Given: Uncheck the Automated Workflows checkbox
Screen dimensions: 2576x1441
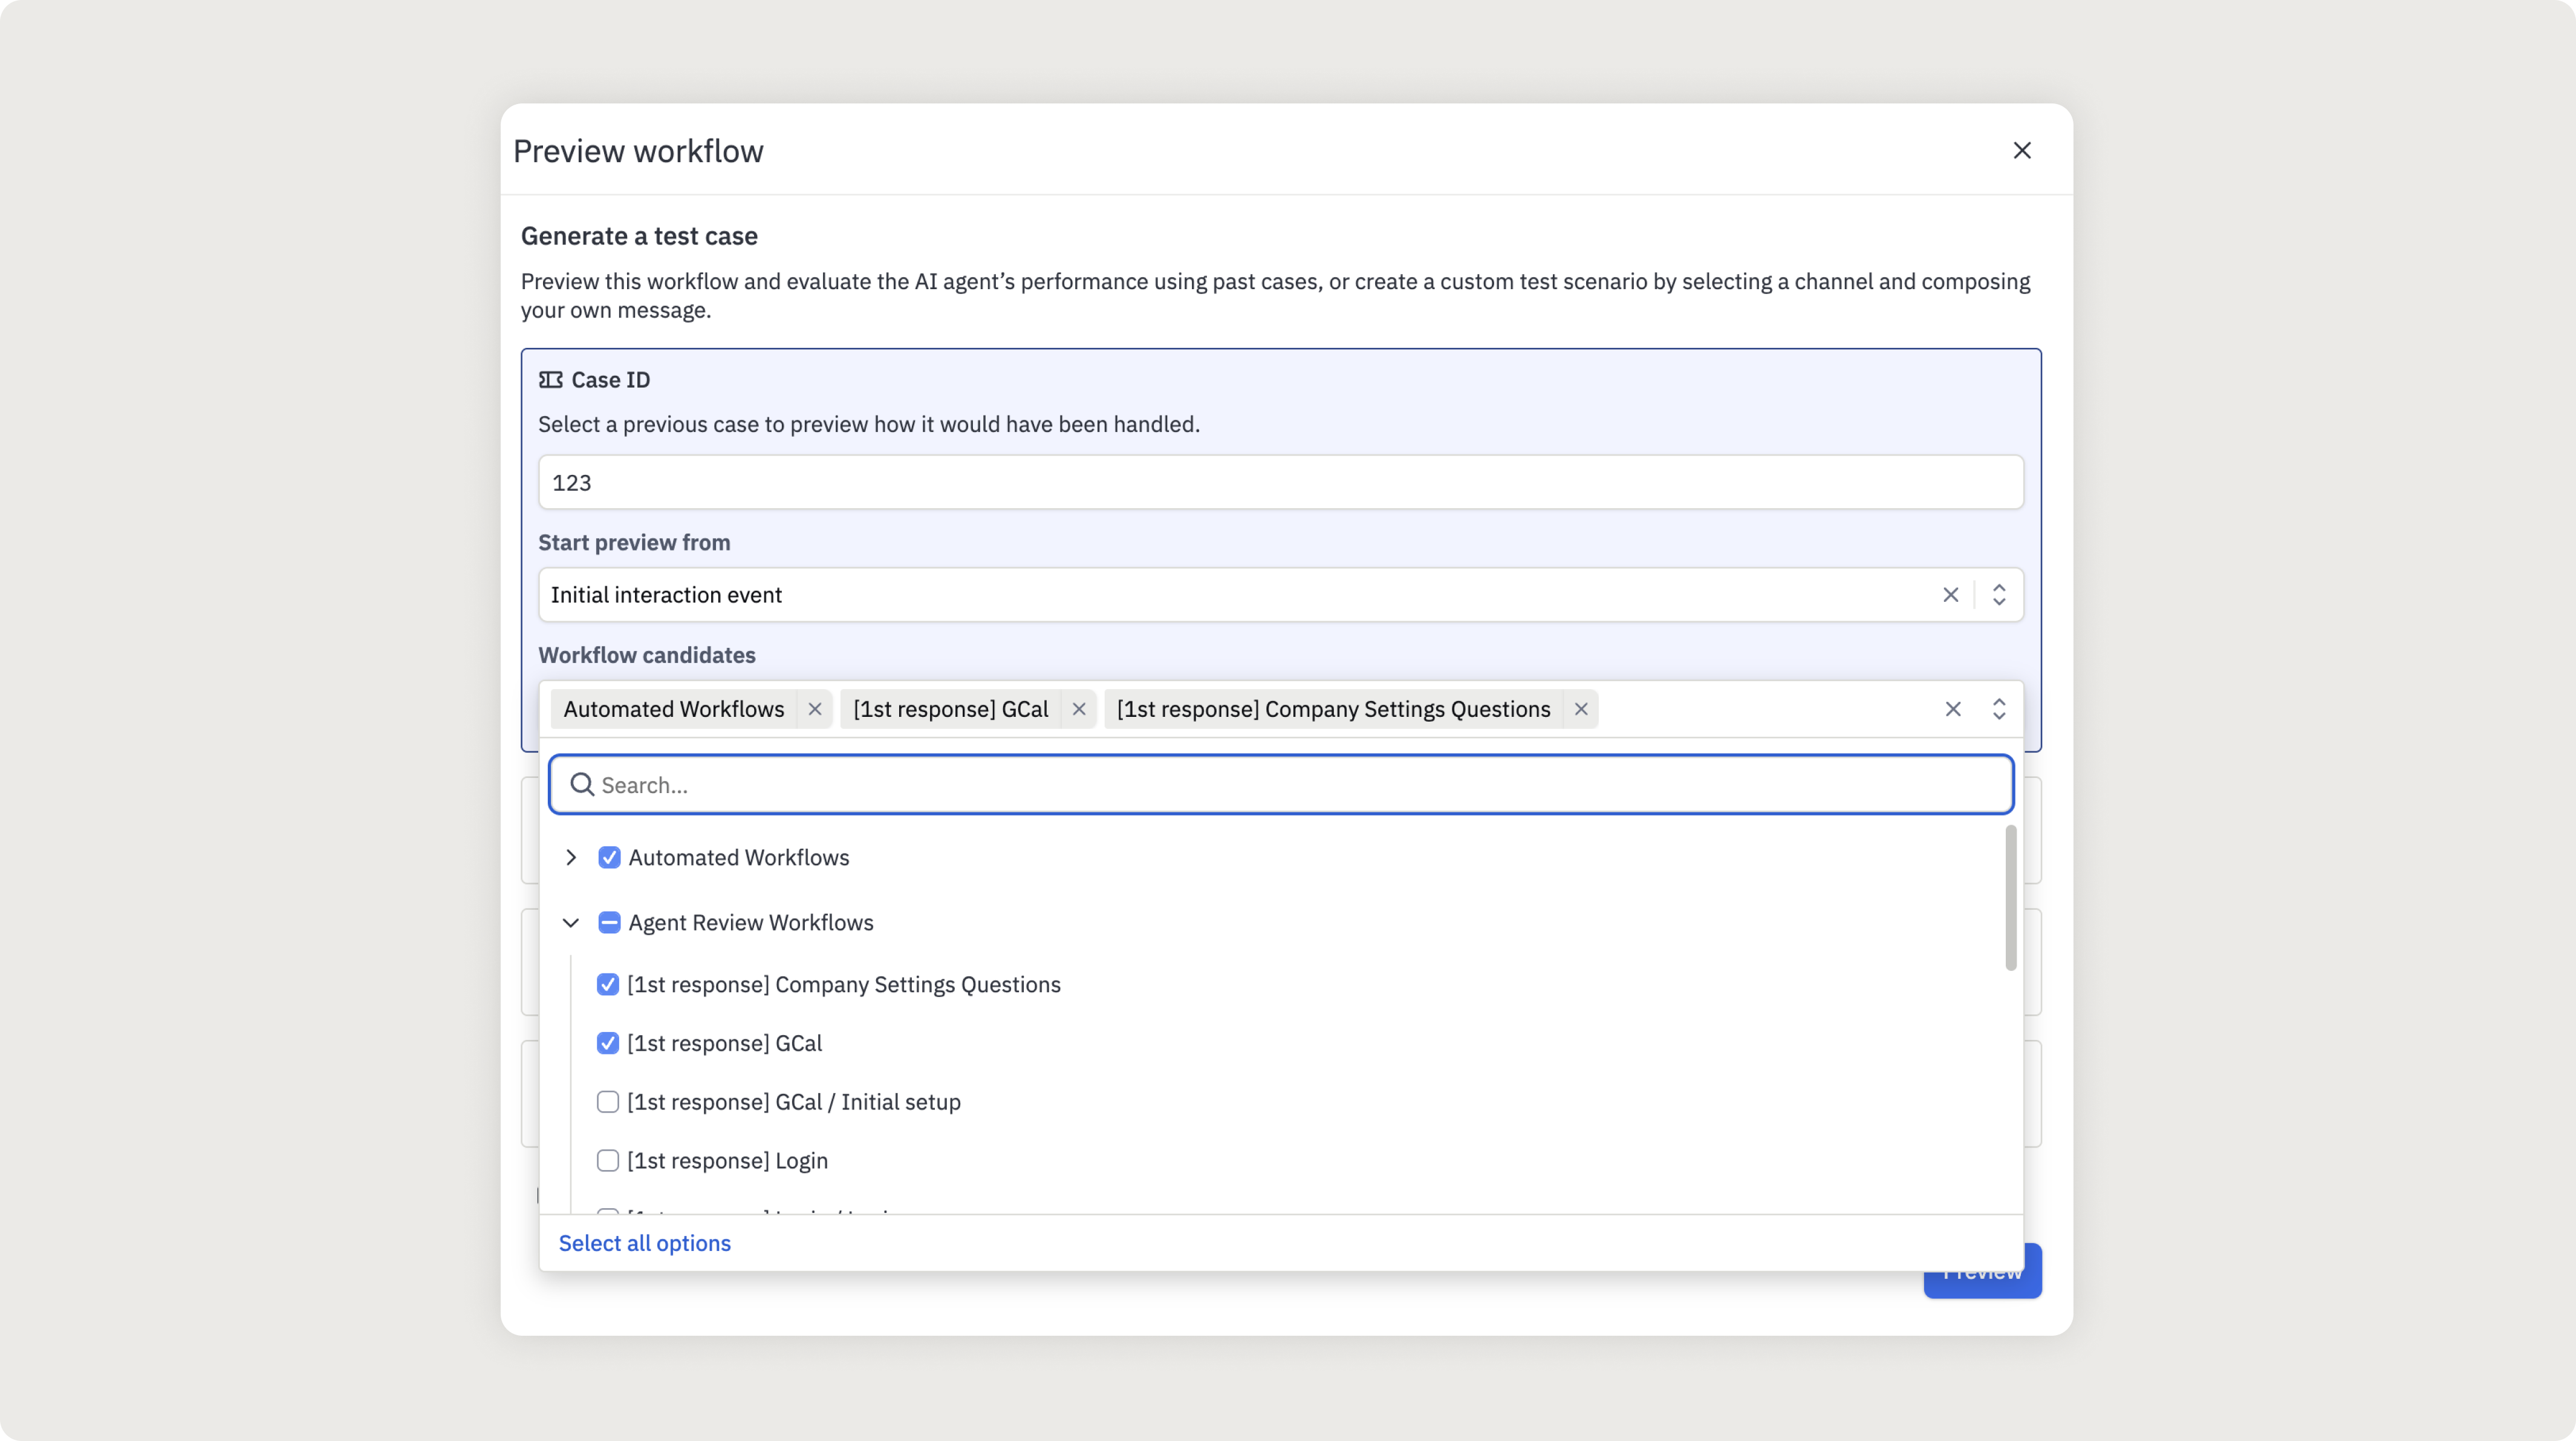Looking at the screenshot, I should (x=609, y=858).
